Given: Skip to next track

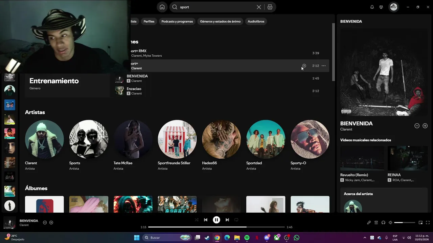Looking at the screenshot, I should click(x=227, y=220).
